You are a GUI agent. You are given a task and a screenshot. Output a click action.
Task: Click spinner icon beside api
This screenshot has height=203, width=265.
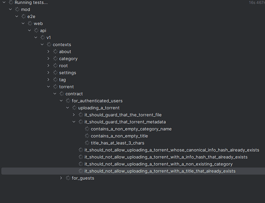tap(36, 31)
